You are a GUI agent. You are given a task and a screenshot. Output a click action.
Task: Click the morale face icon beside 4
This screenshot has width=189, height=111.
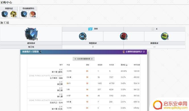click(x=153, y=29)
